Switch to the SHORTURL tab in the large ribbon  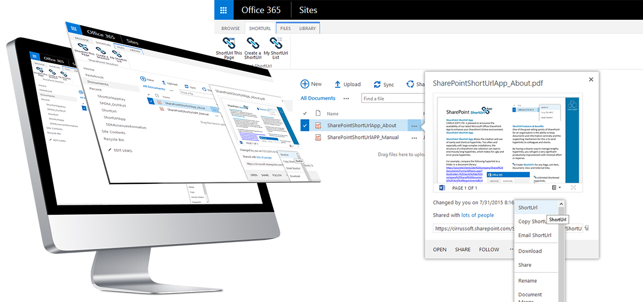pos(260,29)
